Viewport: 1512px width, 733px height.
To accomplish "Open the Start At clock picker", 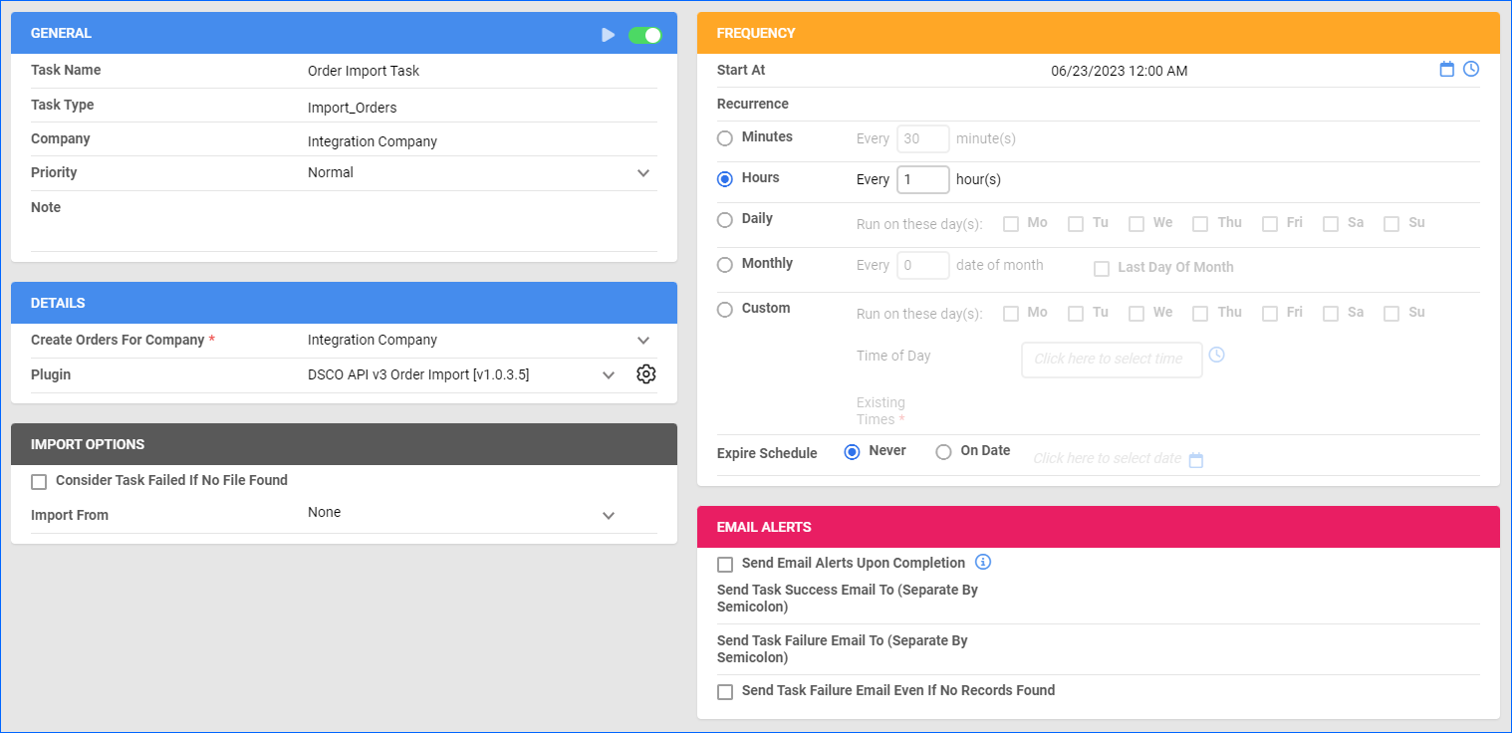I will [1470, 69].
